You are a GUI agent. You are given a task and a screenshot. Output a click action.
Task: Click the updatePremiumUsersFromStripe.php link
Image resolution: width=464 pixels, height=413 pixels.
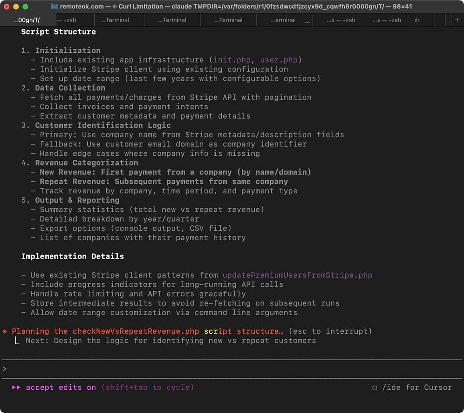click(297, 275)
